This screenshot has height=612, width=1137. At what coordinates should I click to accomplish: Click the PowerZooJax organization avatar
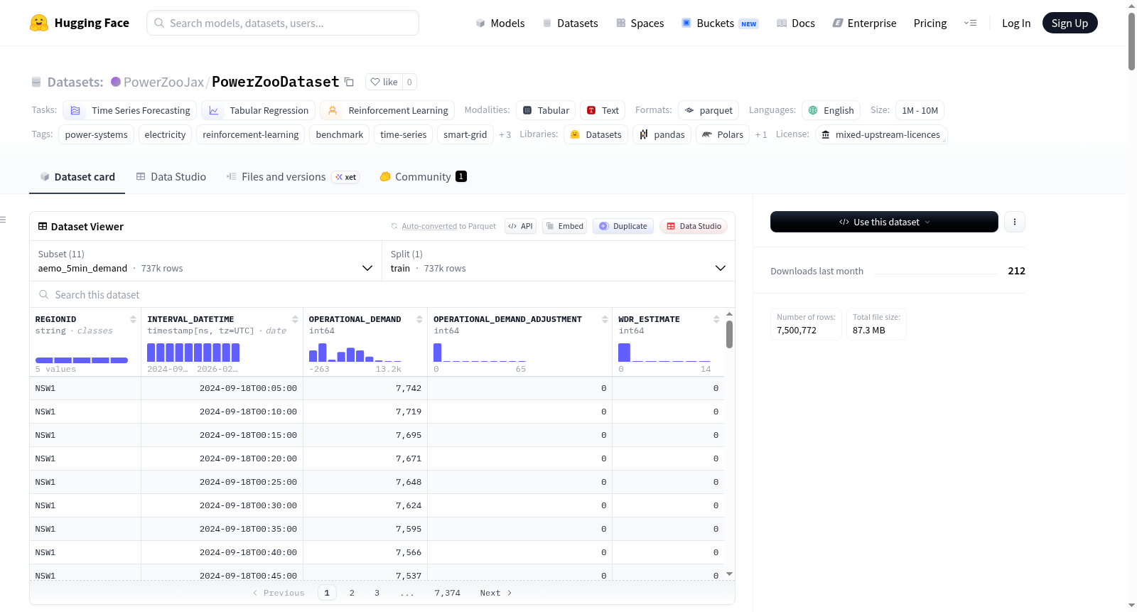116,82
